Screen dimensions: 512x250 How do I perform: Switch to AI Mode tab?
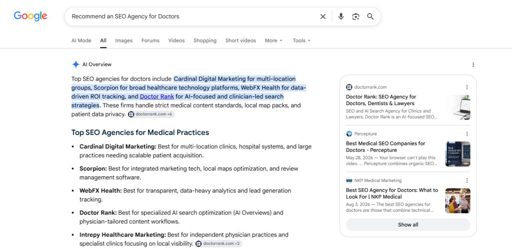[x=81, y=40]
